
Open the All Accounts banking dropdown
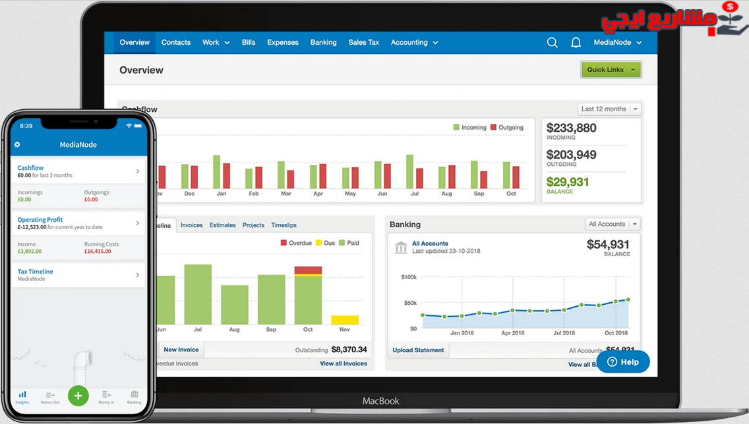click(613, 224)
